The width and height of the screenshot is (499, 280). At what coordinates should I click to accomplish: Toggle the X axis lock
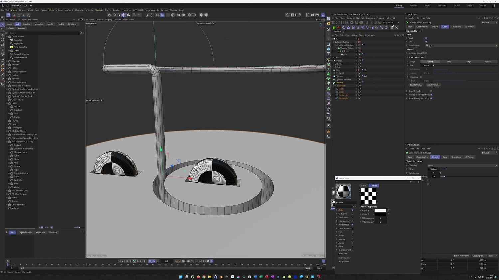14,15
